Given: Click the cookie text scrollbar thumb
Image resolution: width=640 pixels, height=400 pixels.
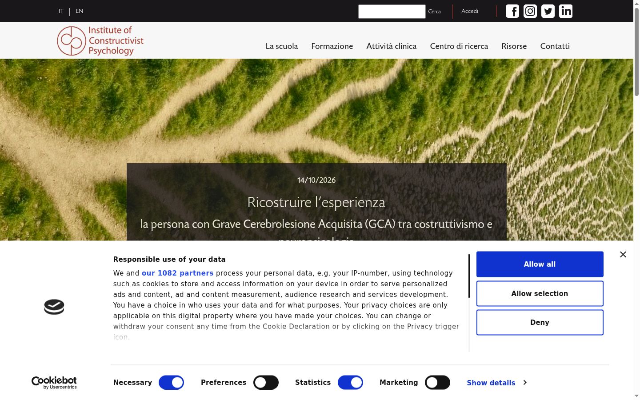Looking at the screenshot, I should click(x=469, y=276).
